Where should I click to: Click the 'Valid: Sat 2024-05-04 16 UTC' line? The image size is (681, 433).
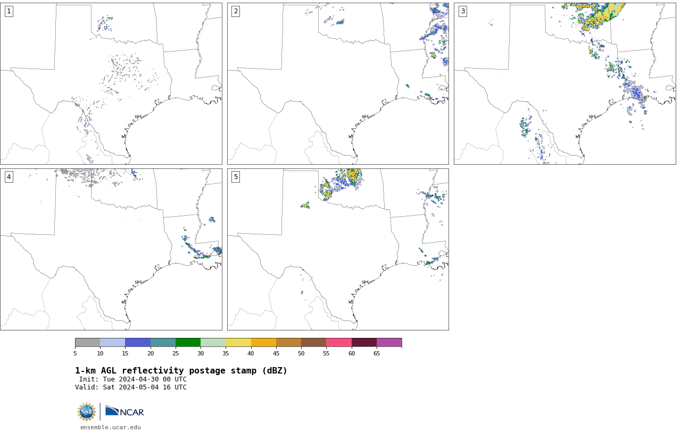131,387
